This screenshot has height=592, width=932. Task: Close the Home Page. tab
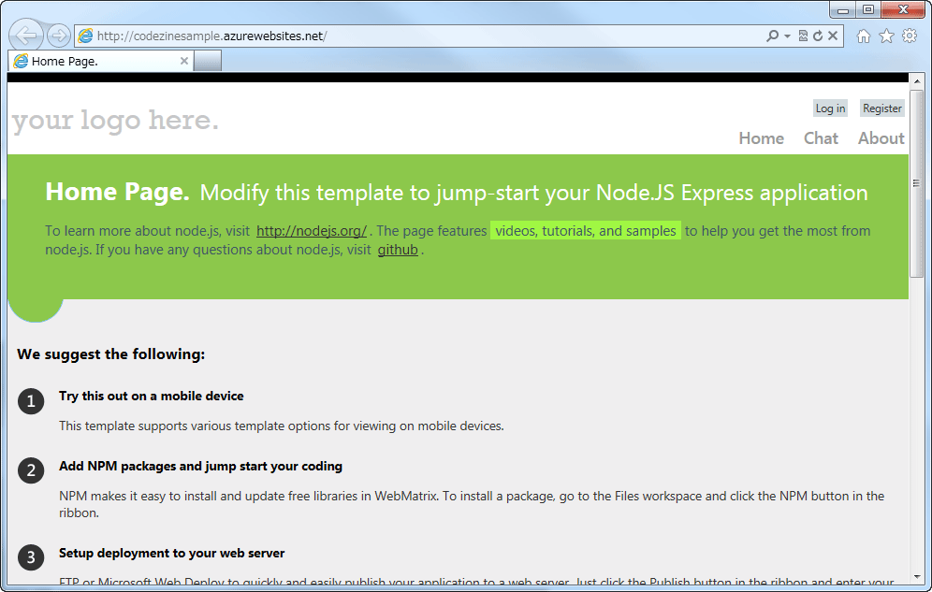click(184, 61)
